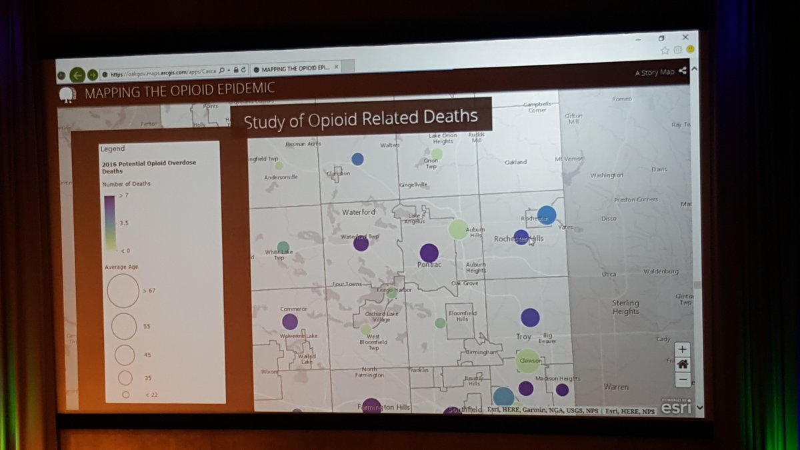Image resolution: width=800 pixels, height=450 pixels.
Task: Select the MAPPING THE OPIOID EPI... tab
Action: tap(295, 69)
